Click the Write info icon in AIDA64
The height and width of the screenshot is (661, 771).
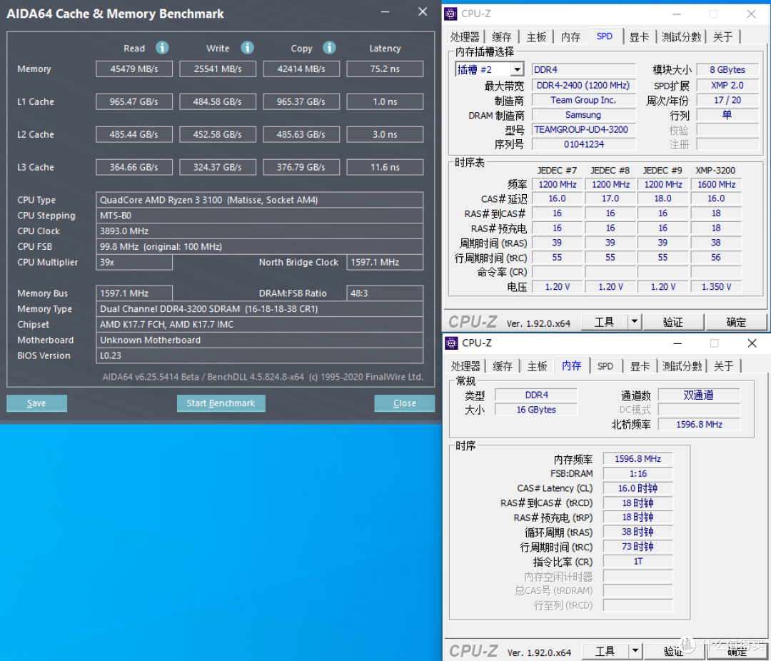(247, 48)
